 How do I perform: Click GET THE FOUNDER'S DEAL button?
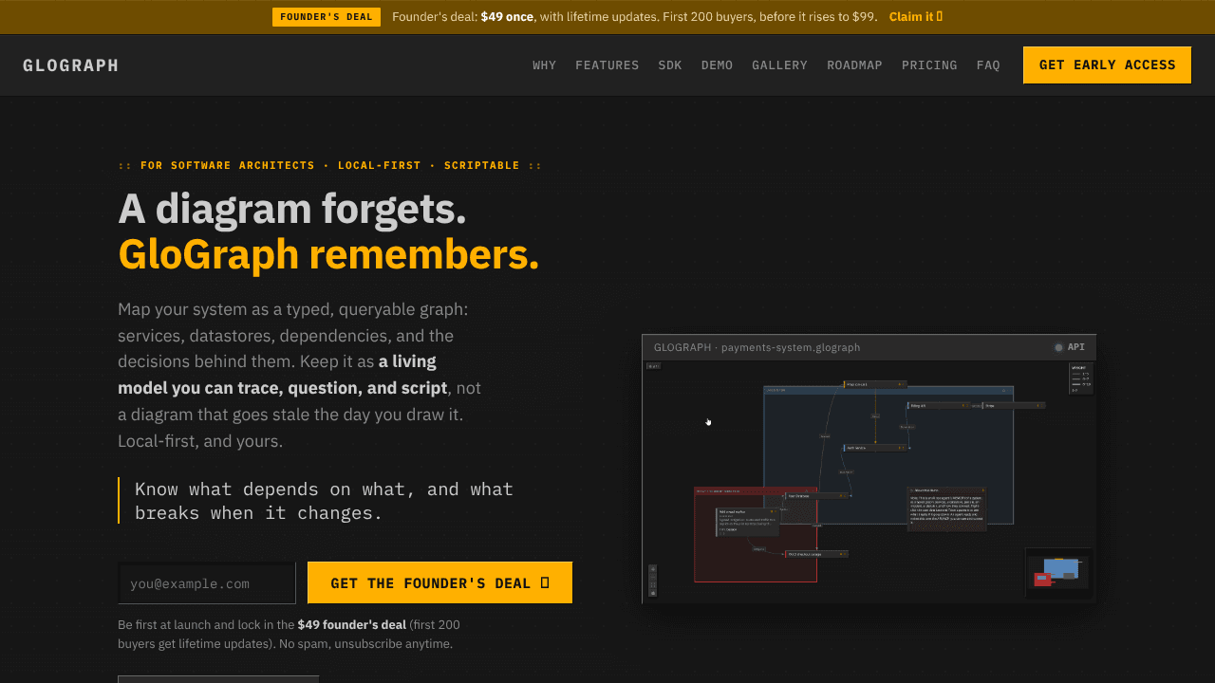point(439,582)
